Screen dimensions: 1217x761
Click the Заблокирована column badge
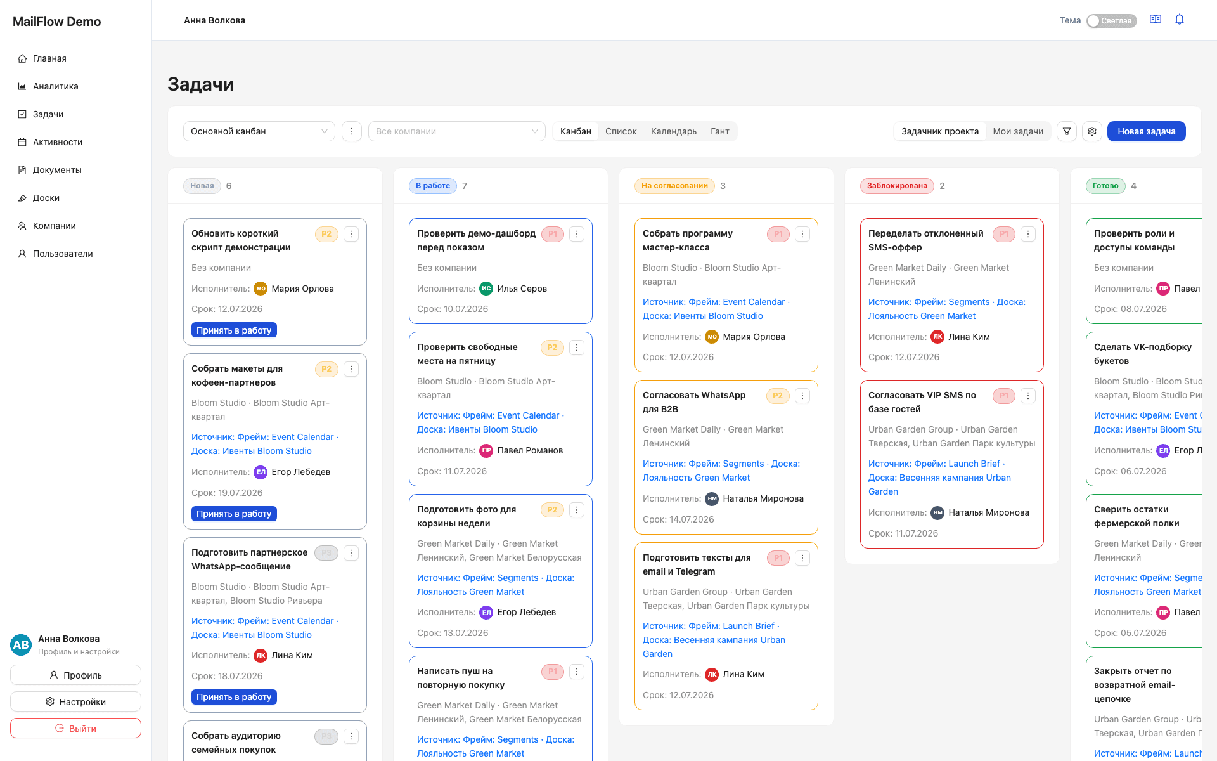897,186
